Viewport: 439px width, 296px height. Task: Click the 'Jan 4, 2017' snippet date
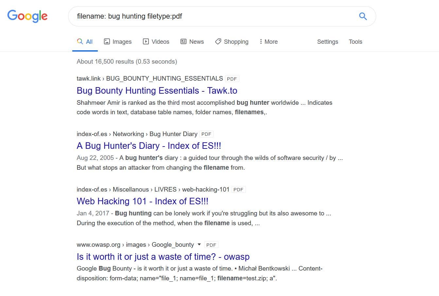tap(93, 213)
